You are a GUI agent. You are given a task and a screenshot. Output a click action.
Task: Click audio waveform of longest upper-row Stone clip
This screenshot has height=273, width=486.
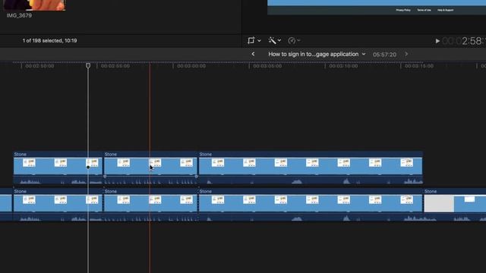[311, 180]
